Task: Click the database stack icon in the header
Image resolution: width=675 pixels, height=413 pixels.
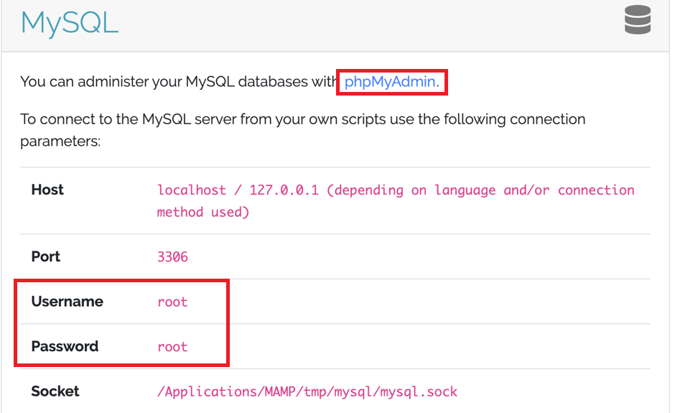Action: pyautogui.click(x=638, y=20)
